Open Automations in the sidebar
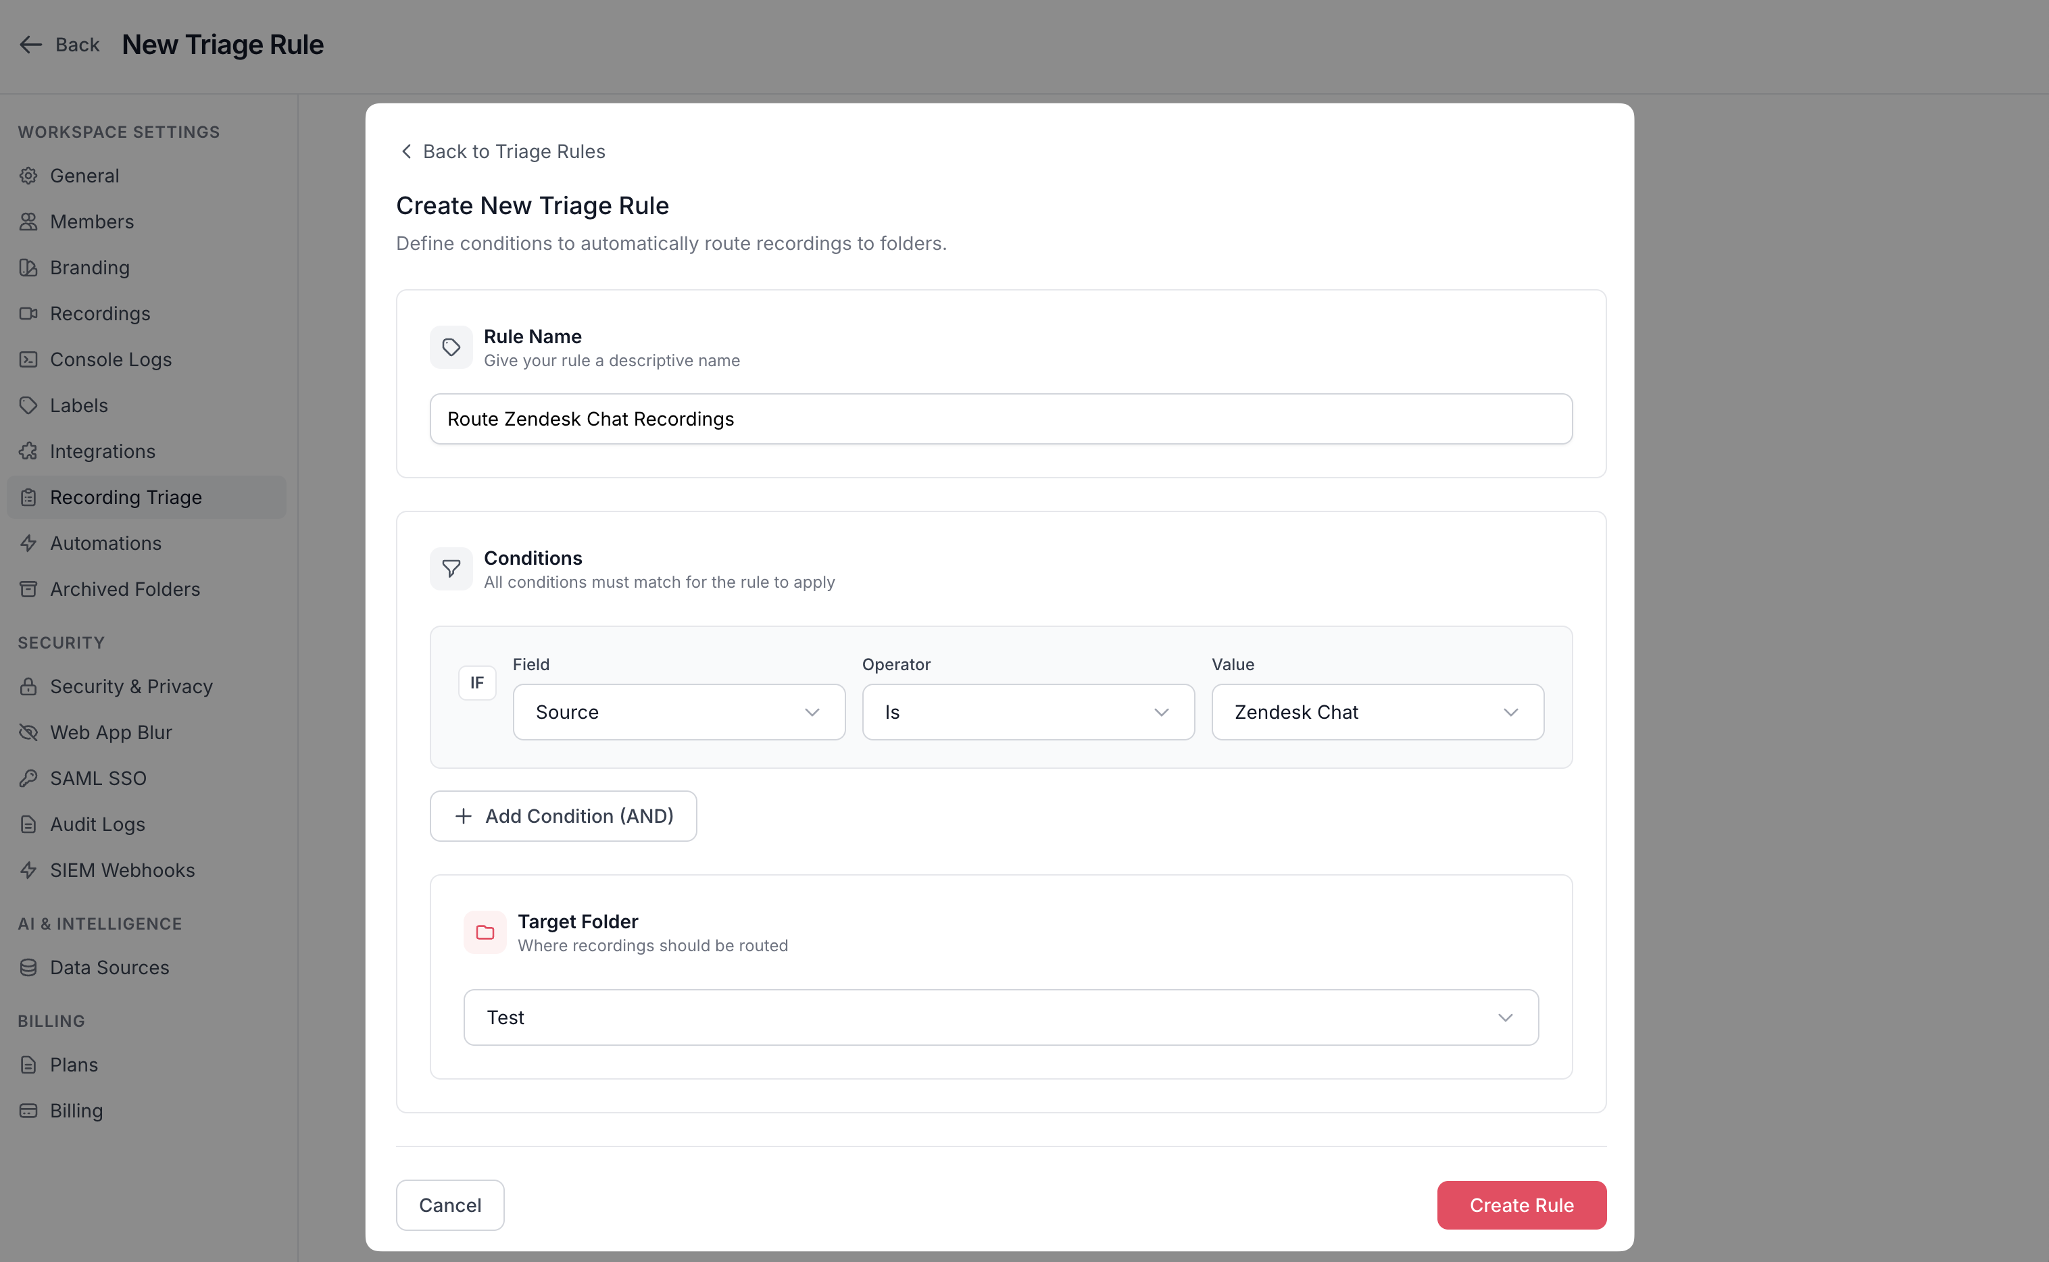 (105, 543)
